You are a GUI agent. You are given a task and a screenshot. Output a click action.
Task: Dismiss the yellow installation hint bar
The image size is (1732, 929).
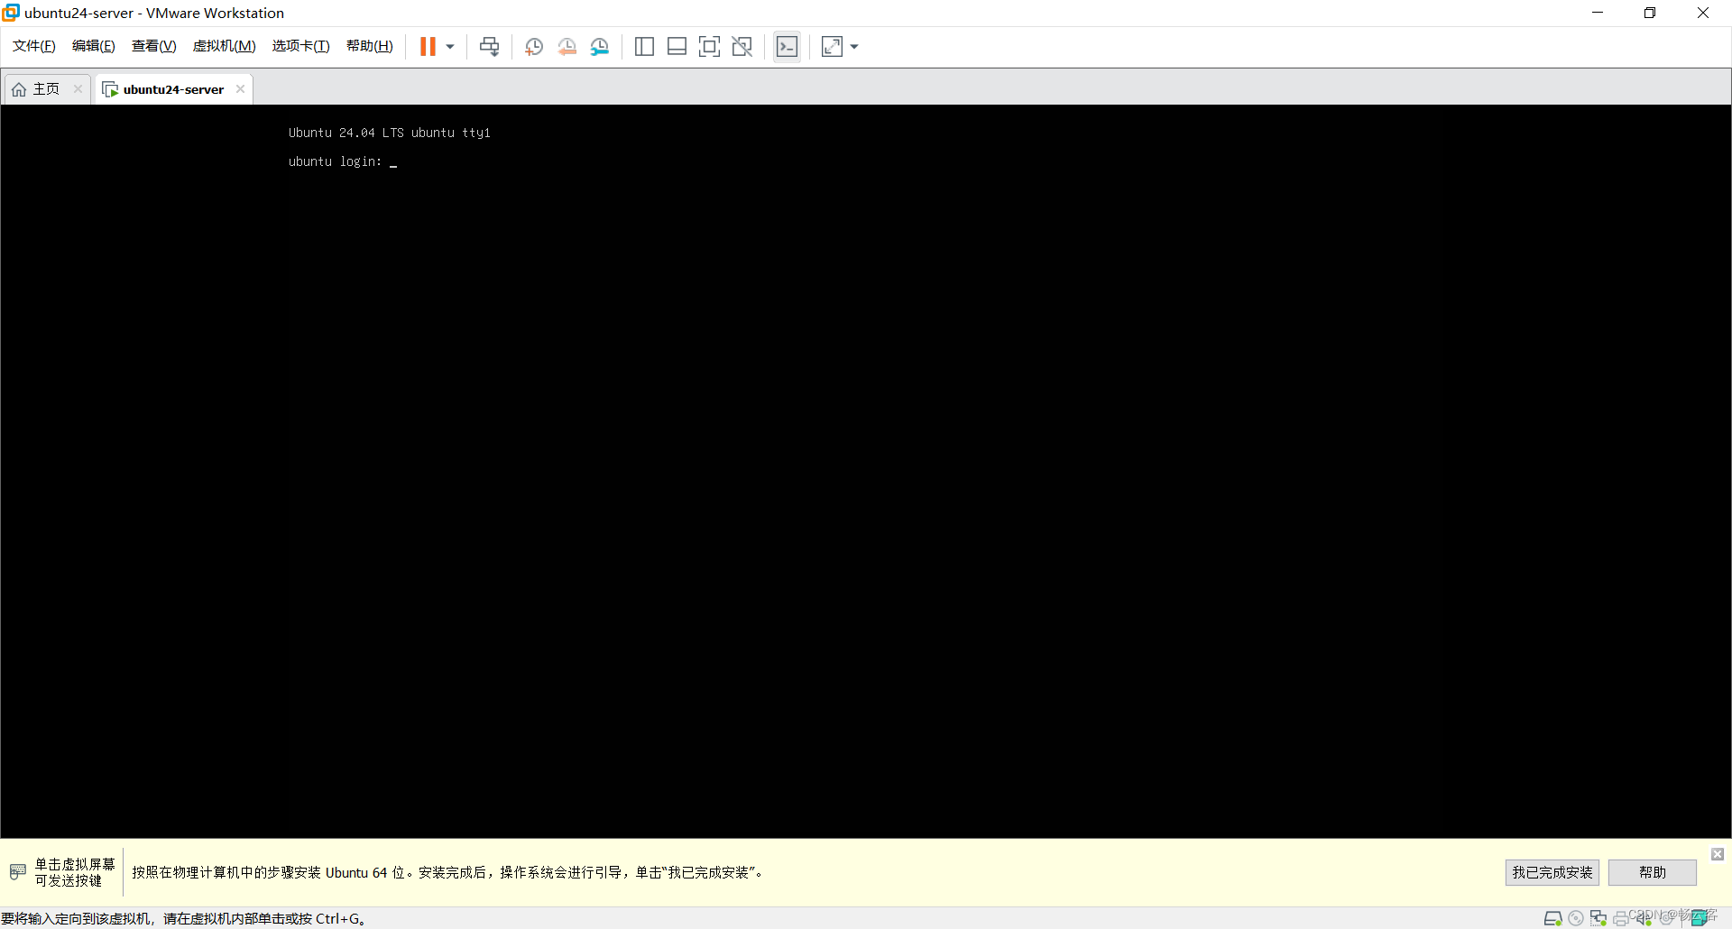(x=1718, y=853)
